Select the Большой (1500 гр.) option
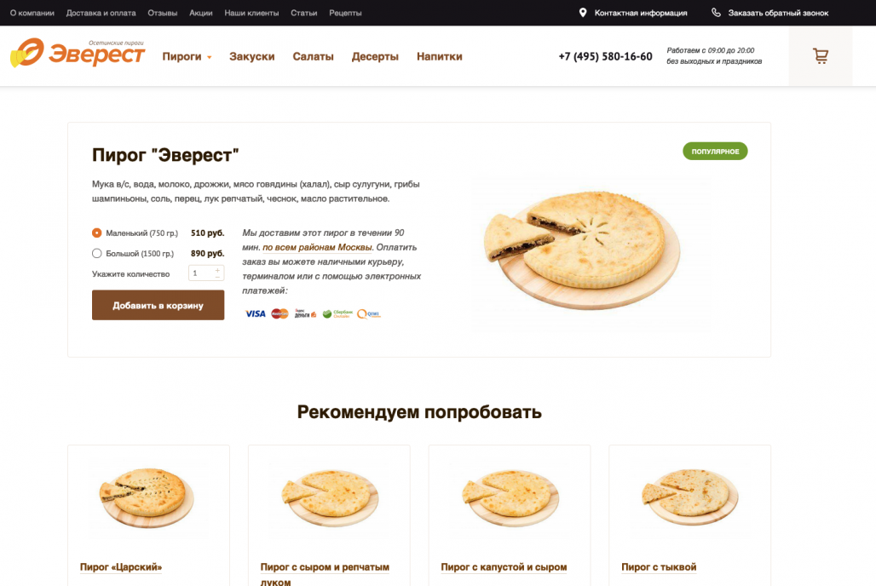876x586 pixels. click(x=96, y=254)
